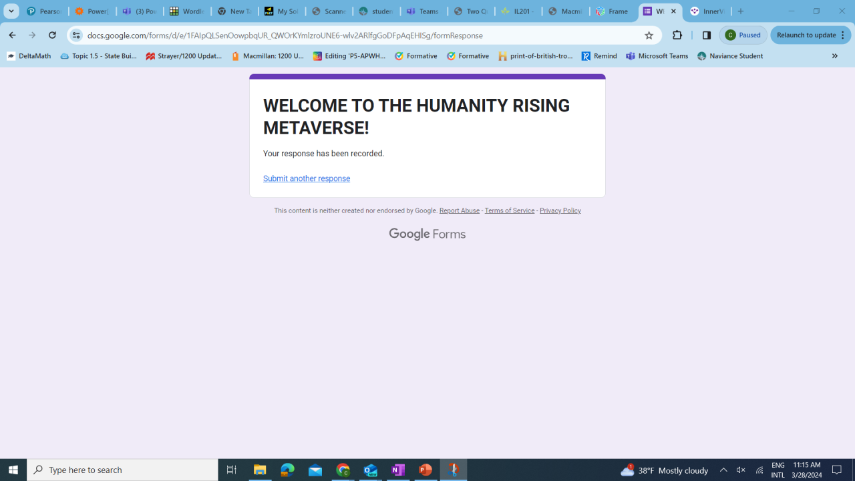Open the Terms of Service link
855x481 pixels.
[510, 210]
